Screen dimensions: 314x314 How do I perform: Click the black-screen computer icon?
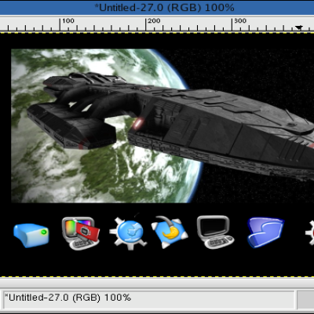pyautogui.click(x=215, y=232)
